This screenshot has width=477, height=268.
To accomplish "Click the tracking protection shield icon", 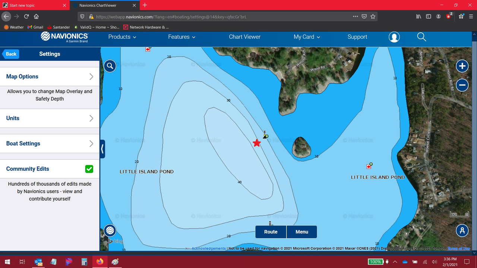I will click(x=83, y=17).
